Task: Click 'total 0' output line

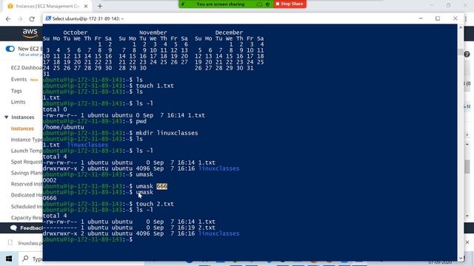Action: pos(55,109)
